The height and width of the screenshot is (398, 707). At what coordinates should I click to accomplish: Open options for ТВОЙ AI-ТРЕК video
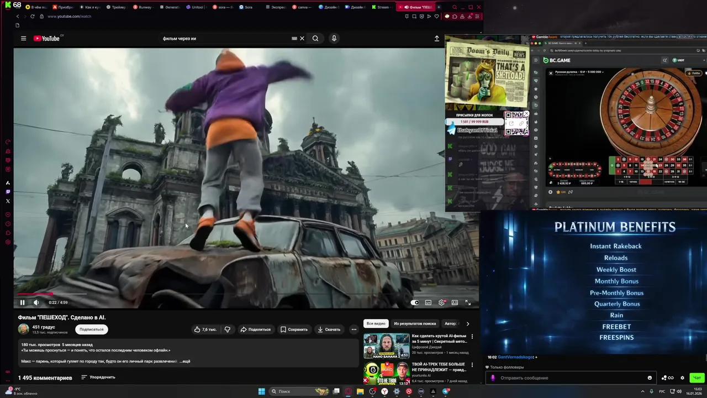coord(472,365)
